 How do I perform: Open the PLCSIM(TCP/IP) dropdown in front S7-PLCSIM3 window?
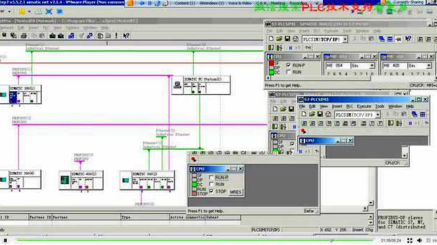coord(378,115)
